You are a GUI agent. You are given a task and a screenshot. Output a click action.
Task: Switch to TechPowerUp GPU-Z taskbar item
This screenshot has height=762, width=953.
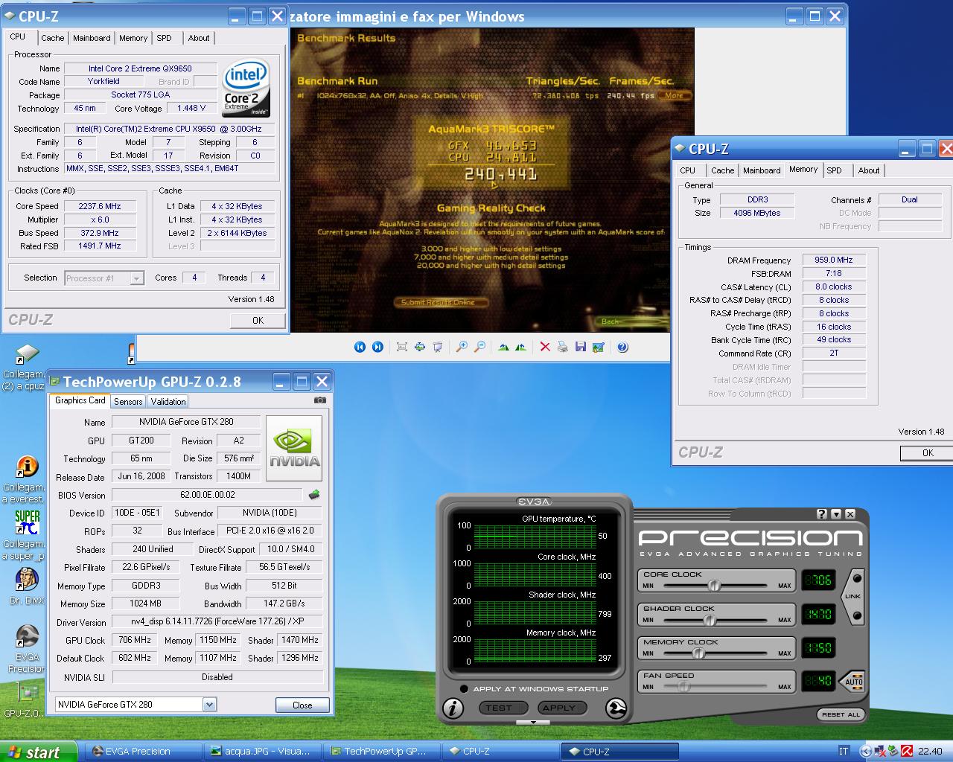383,752
